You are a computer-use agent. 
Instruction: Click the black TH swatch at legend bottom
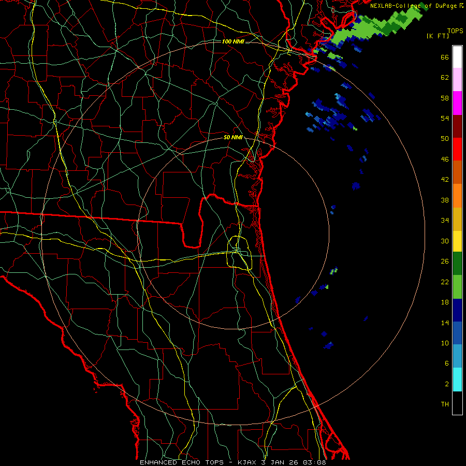(457, 403)
